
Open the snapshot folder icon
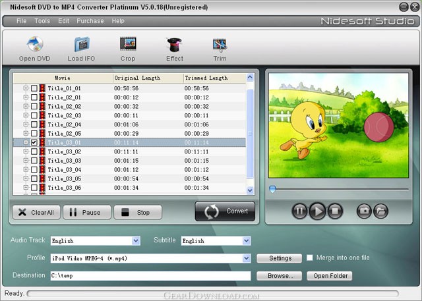click(380, 211)
